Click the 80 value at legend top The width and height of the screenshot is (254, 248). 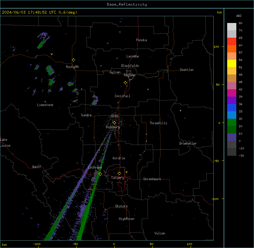(x=240, y=23)
